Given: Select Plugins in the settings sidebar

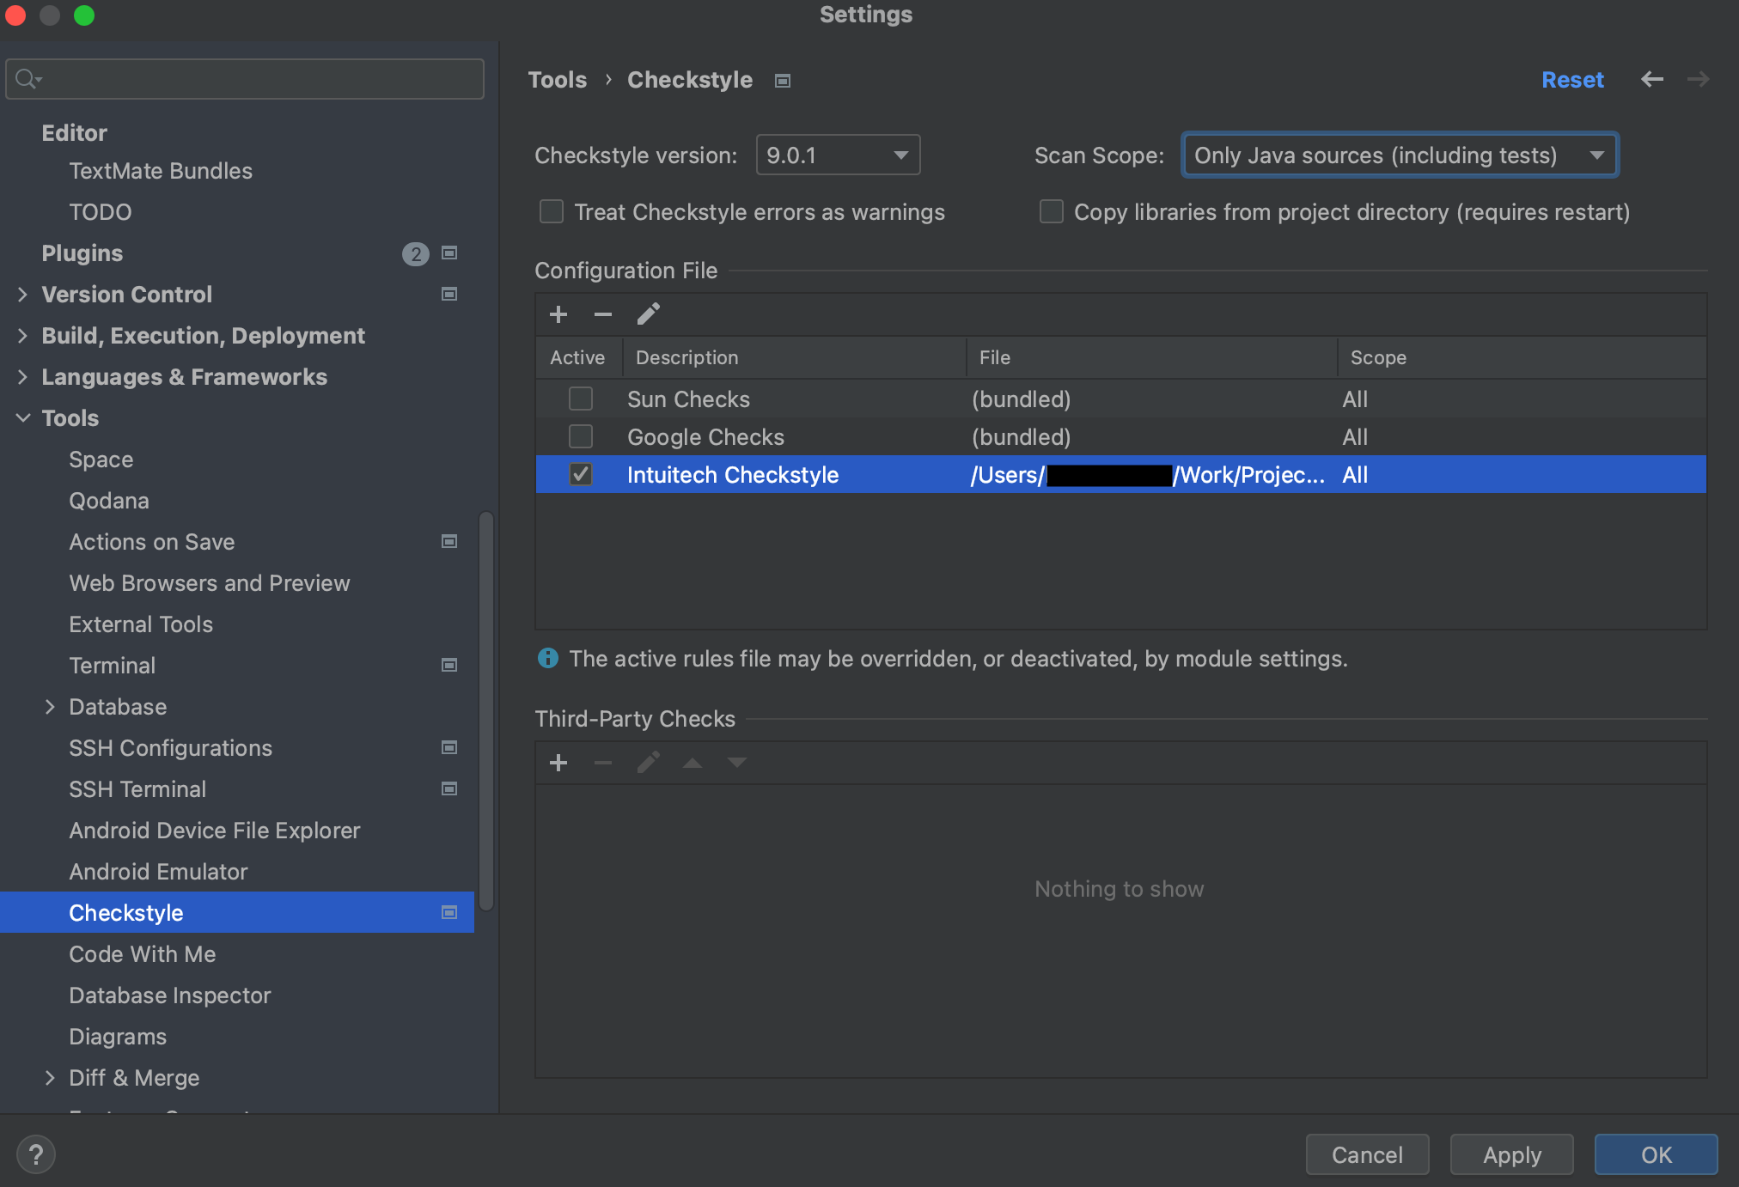Looking at the screenshot, I should 82,253.
